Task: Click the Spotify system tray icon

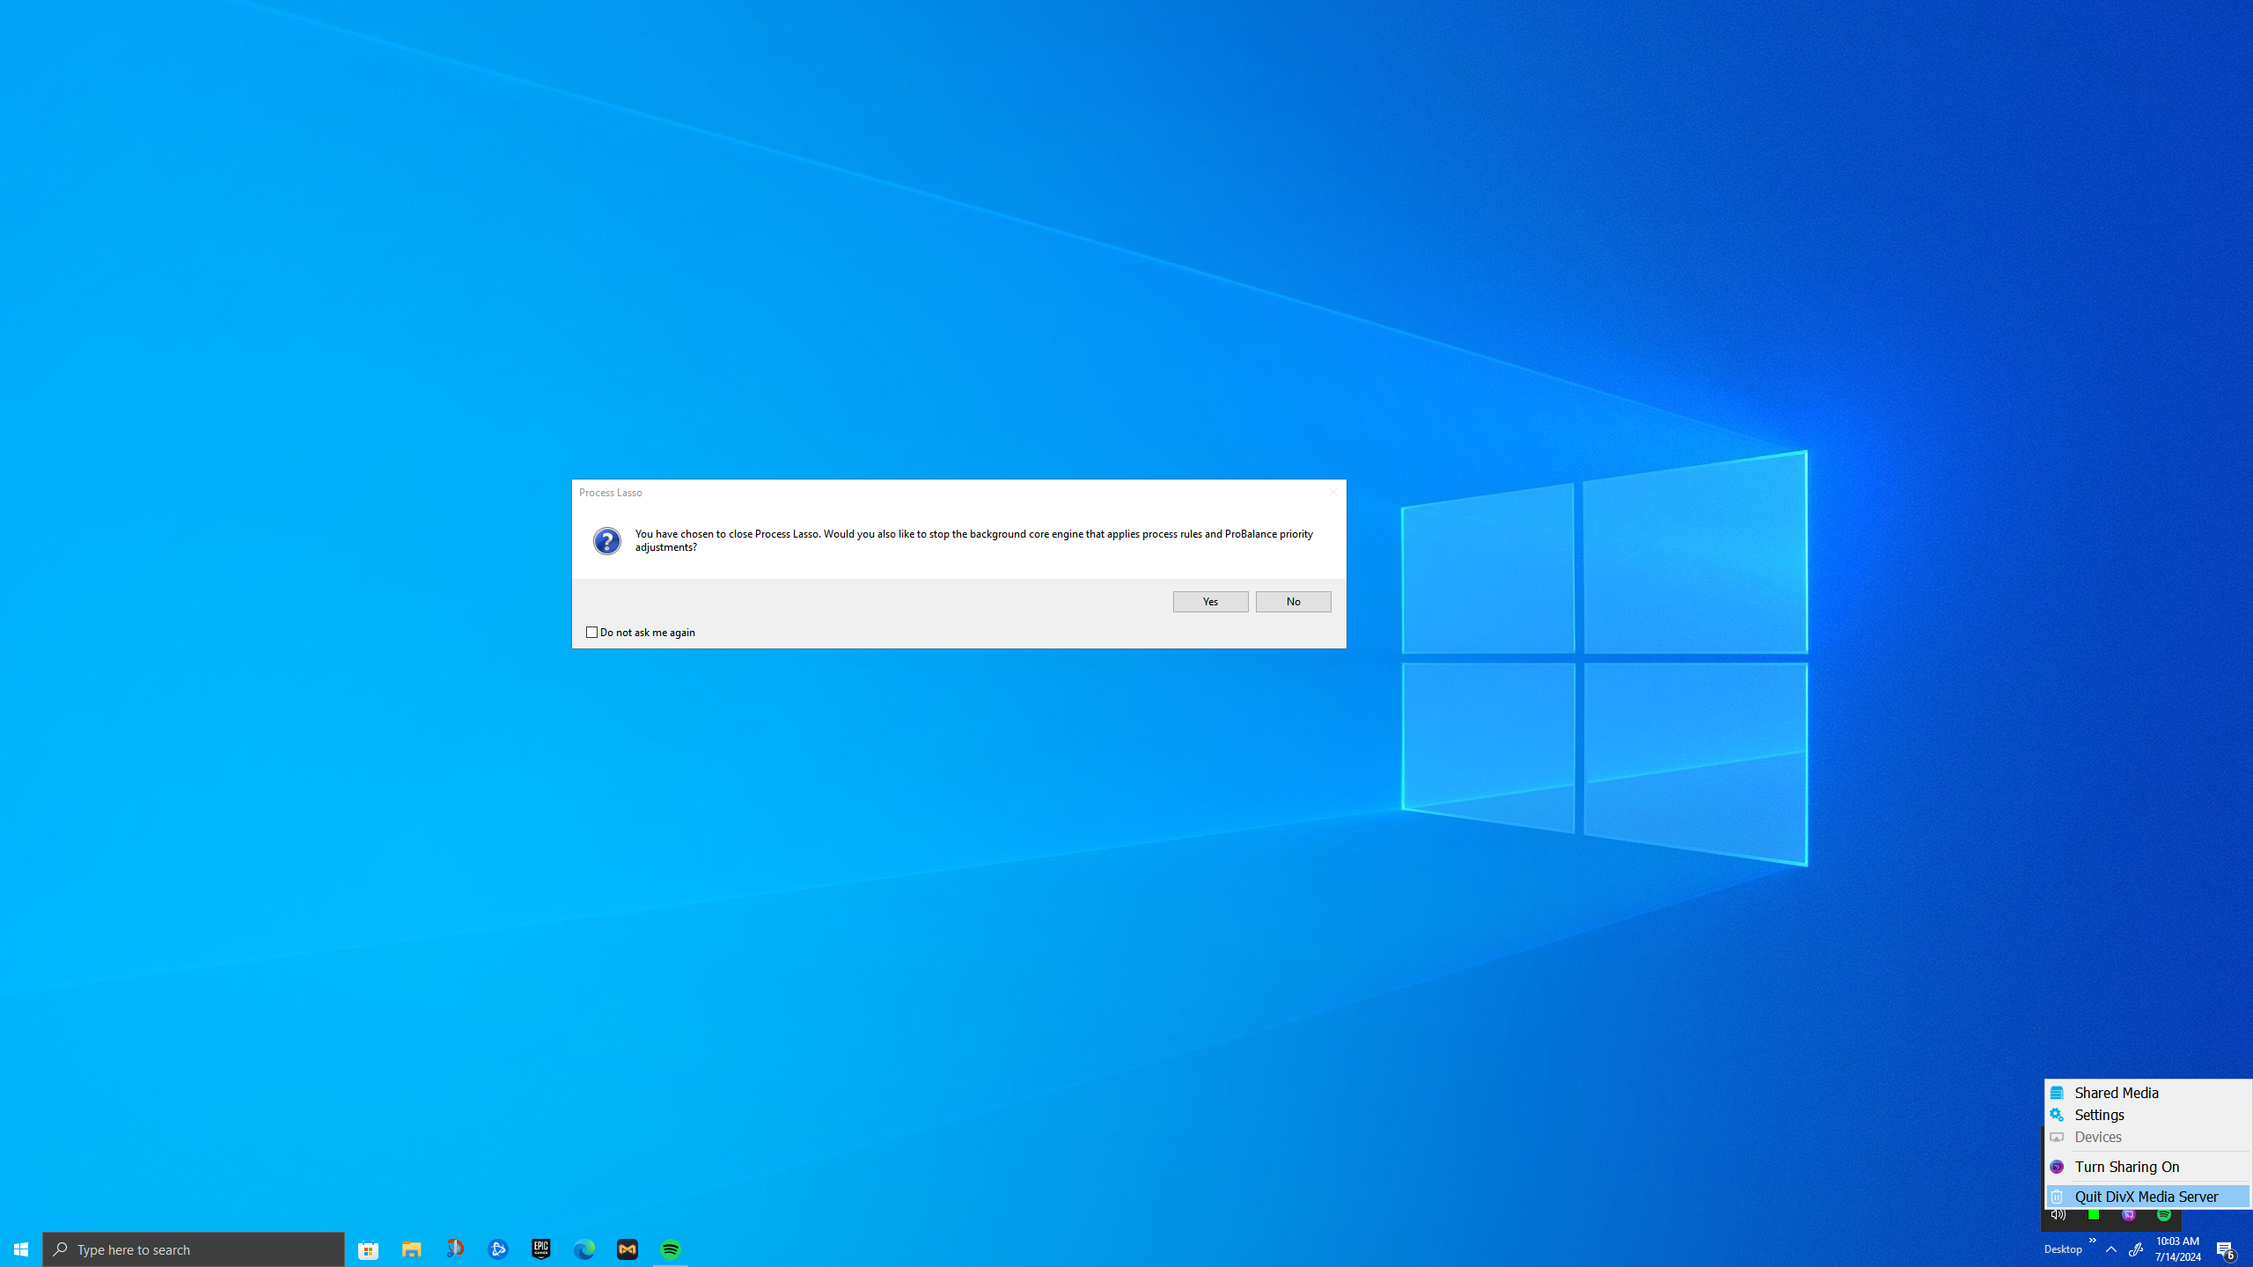Action: click(x=2163, y=1215)
